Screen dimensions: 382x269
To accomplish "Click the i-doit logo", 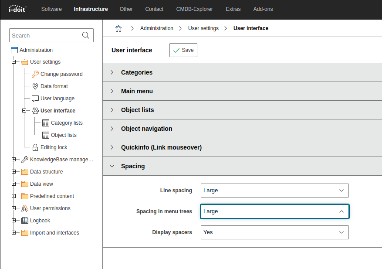I will [x=17, y=9].
